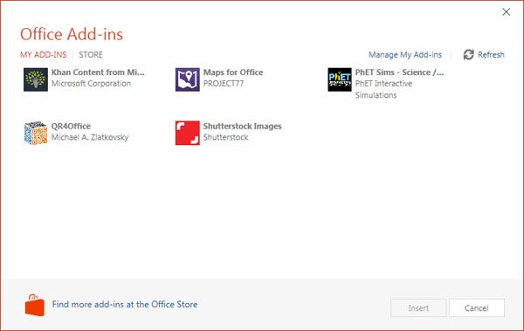The width and height of the screenshot is (524, 331).
Task: Click the 'PhET Interactive Simulations' publisher text
Action: point(383,89)
